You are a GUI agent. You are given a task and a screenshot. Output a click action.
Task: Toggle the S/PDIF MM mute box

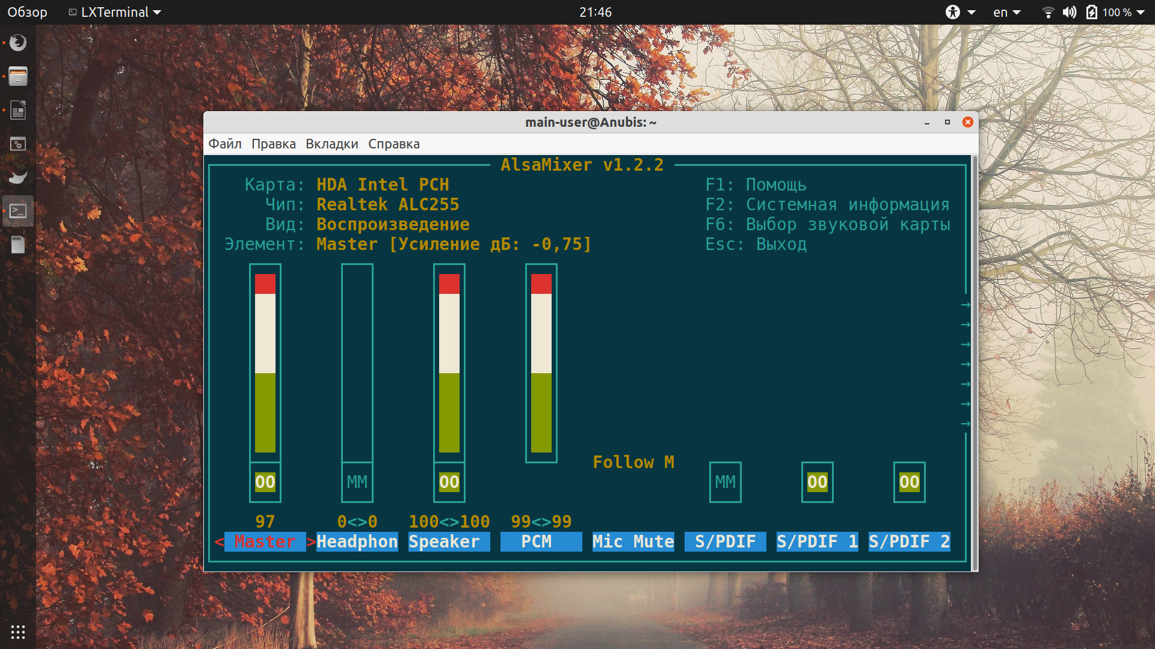pyautogui.click(x=725, y=482)
